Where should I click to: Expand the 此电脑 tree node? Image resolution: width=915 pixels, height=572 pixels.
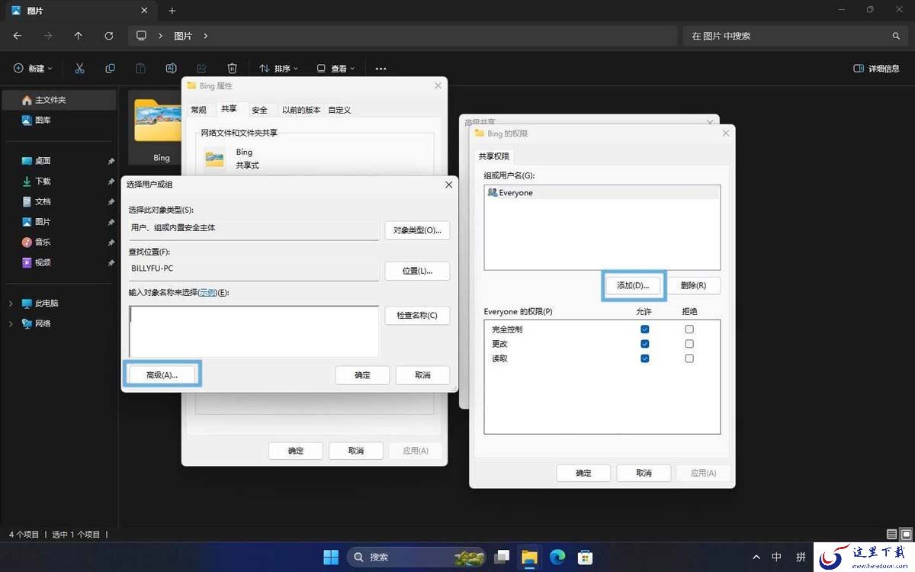(x=11, y=304)
